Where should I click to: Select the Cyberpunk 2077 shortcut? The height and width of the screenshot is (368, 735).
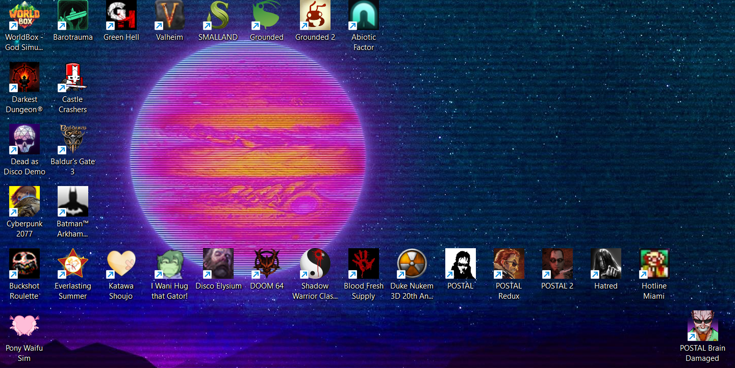(24, 202)
